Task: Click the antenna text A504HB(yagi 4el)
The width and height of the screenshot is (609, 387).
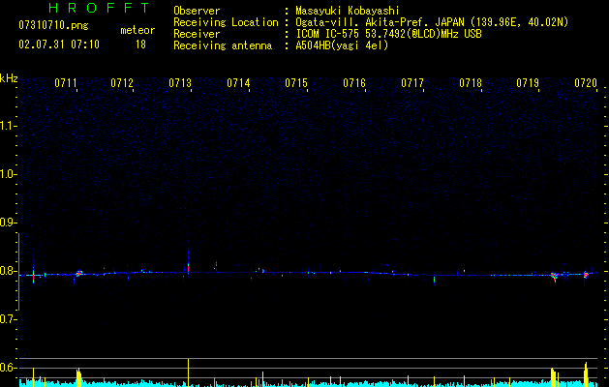Action: coord(342,45)
